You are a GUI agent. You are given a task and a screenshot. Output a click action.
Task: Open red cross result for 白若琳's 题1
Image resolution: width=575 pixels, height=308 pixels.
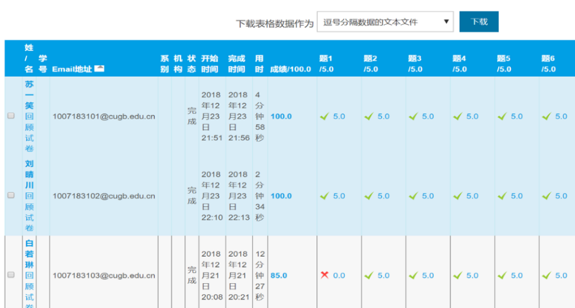click(325, 275)
